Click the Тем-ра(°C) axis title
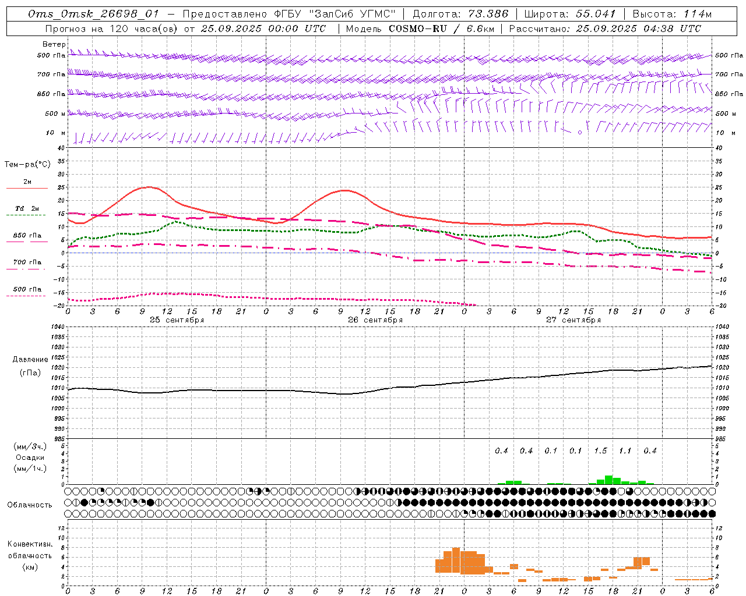Screen dimensions: 746x596 coord(27,165)
